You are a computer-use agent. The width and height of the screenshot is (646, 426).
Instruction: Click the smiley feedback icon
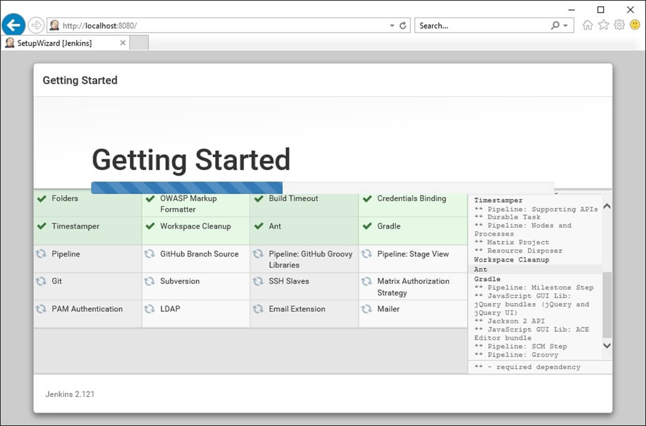[x=635, y=25]
